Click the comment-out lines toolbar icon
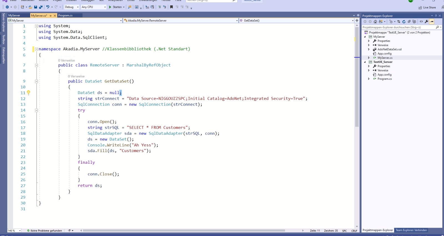Screen dimensions: 444x236 click(x=159, y=7)
